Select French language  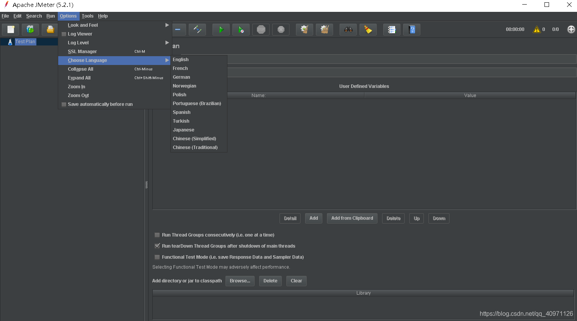tap(199, 68)
